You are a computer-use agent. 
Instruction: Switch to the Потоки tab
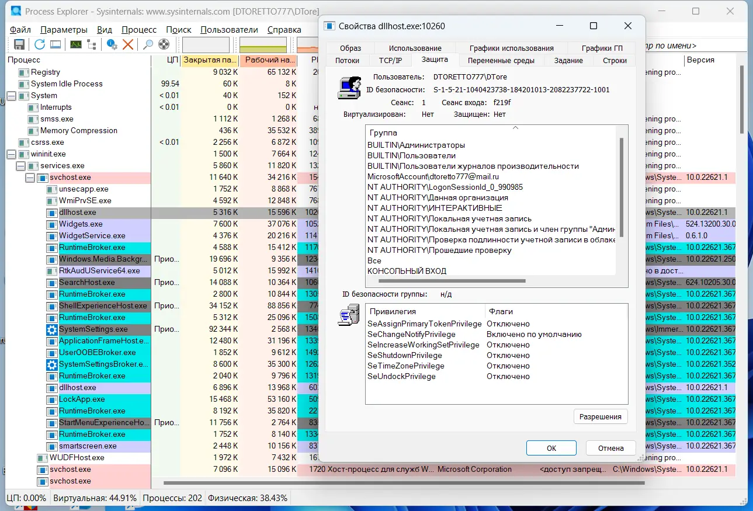(348, 60)
